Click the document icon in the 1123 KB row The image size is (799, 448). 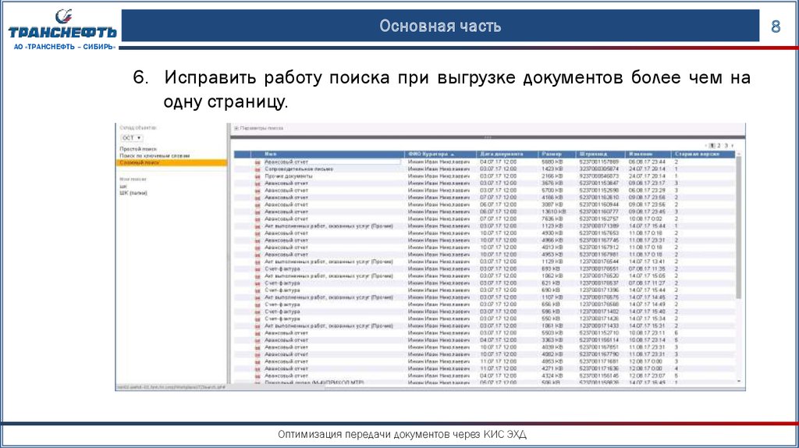click(x=257, y=226)
